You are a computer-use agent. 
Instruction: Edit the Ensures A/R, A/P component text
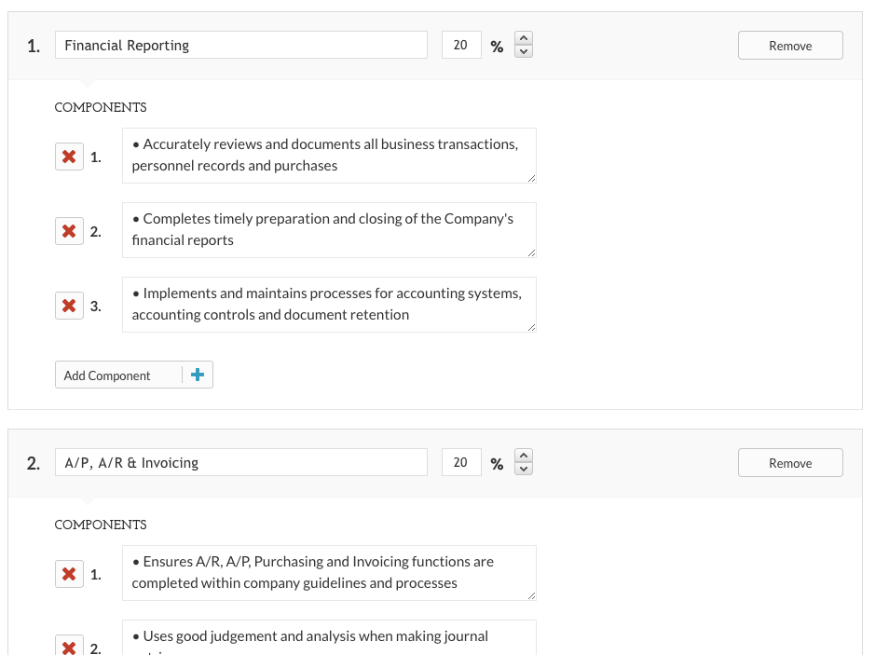click(x=329, y=572)
